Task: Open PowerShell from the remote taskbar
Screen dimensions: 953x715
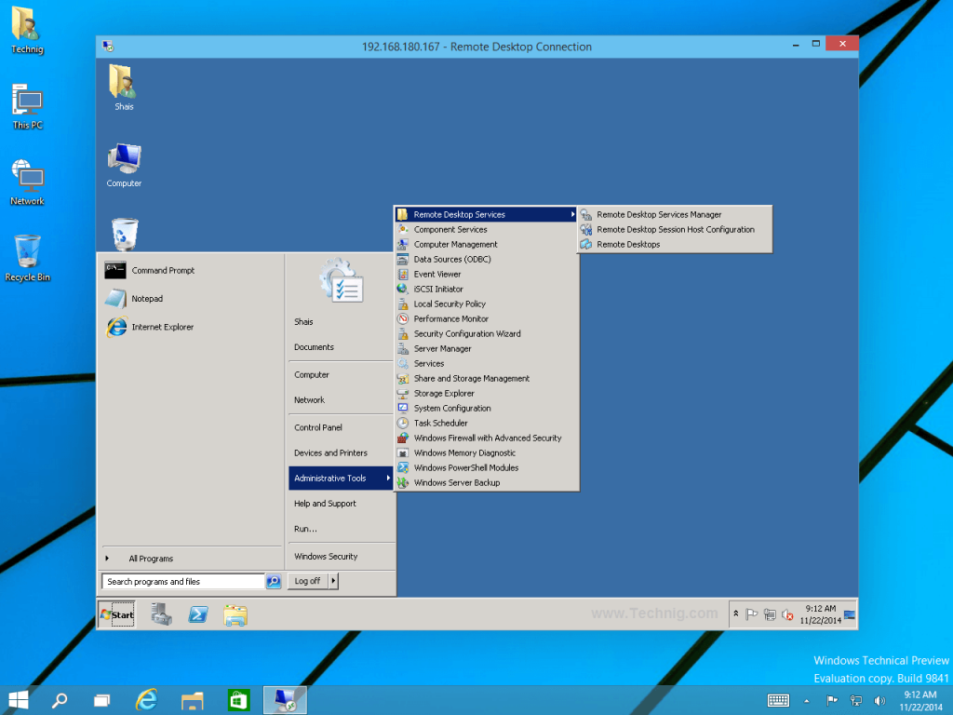Action: pyautogui.click(x=199, y=614)
